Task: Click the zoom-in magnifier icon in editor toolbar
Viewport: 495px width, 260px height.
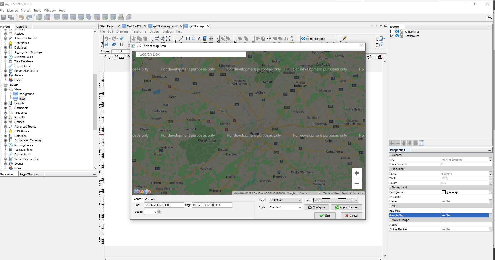Action: (157, 38)
